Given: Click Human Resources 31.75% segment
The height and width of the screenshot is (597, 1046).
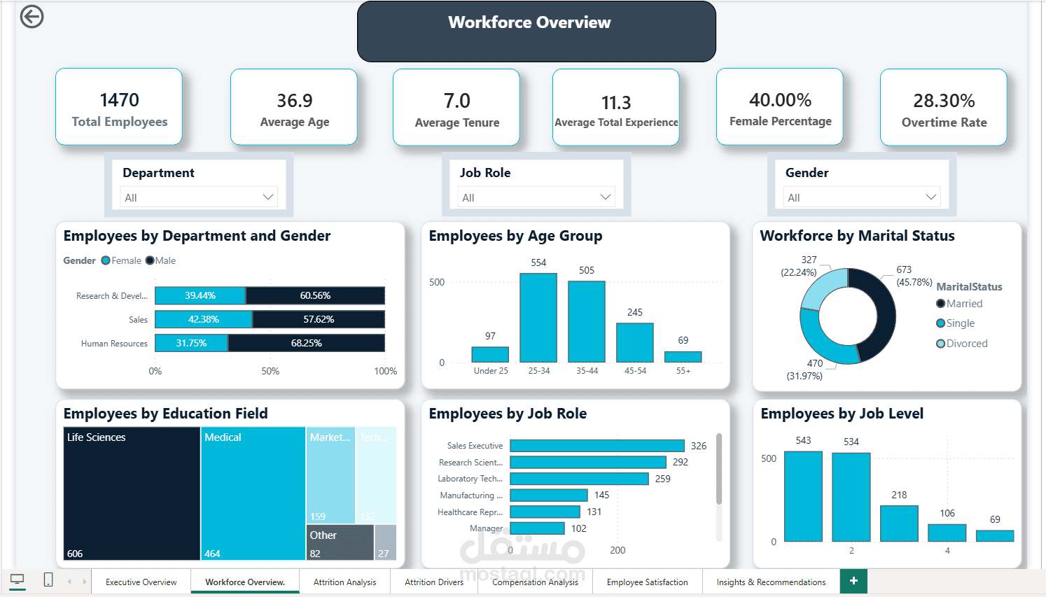Looking at the screenshot, I should (x=191, y=343).
